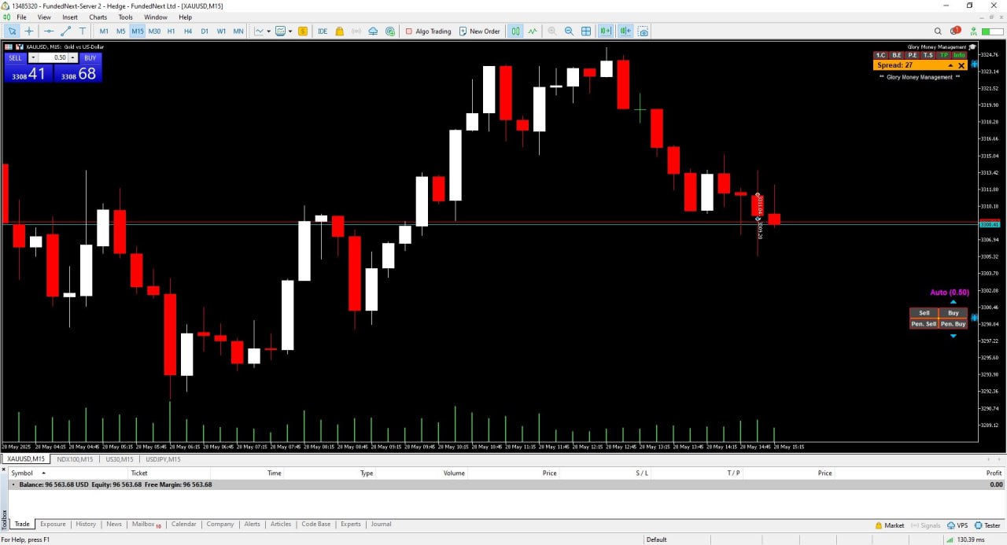Open the search magnifier icon
1007x545 pixels.
click(937, 31)
